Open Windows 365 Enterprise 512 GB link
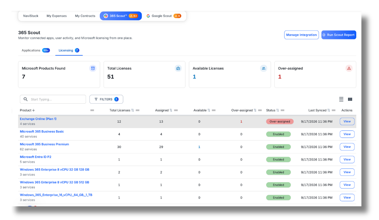 point(55,182)
